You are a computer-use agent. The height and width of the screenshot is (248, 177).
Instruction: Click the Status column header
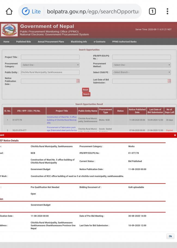click(120, 111)
